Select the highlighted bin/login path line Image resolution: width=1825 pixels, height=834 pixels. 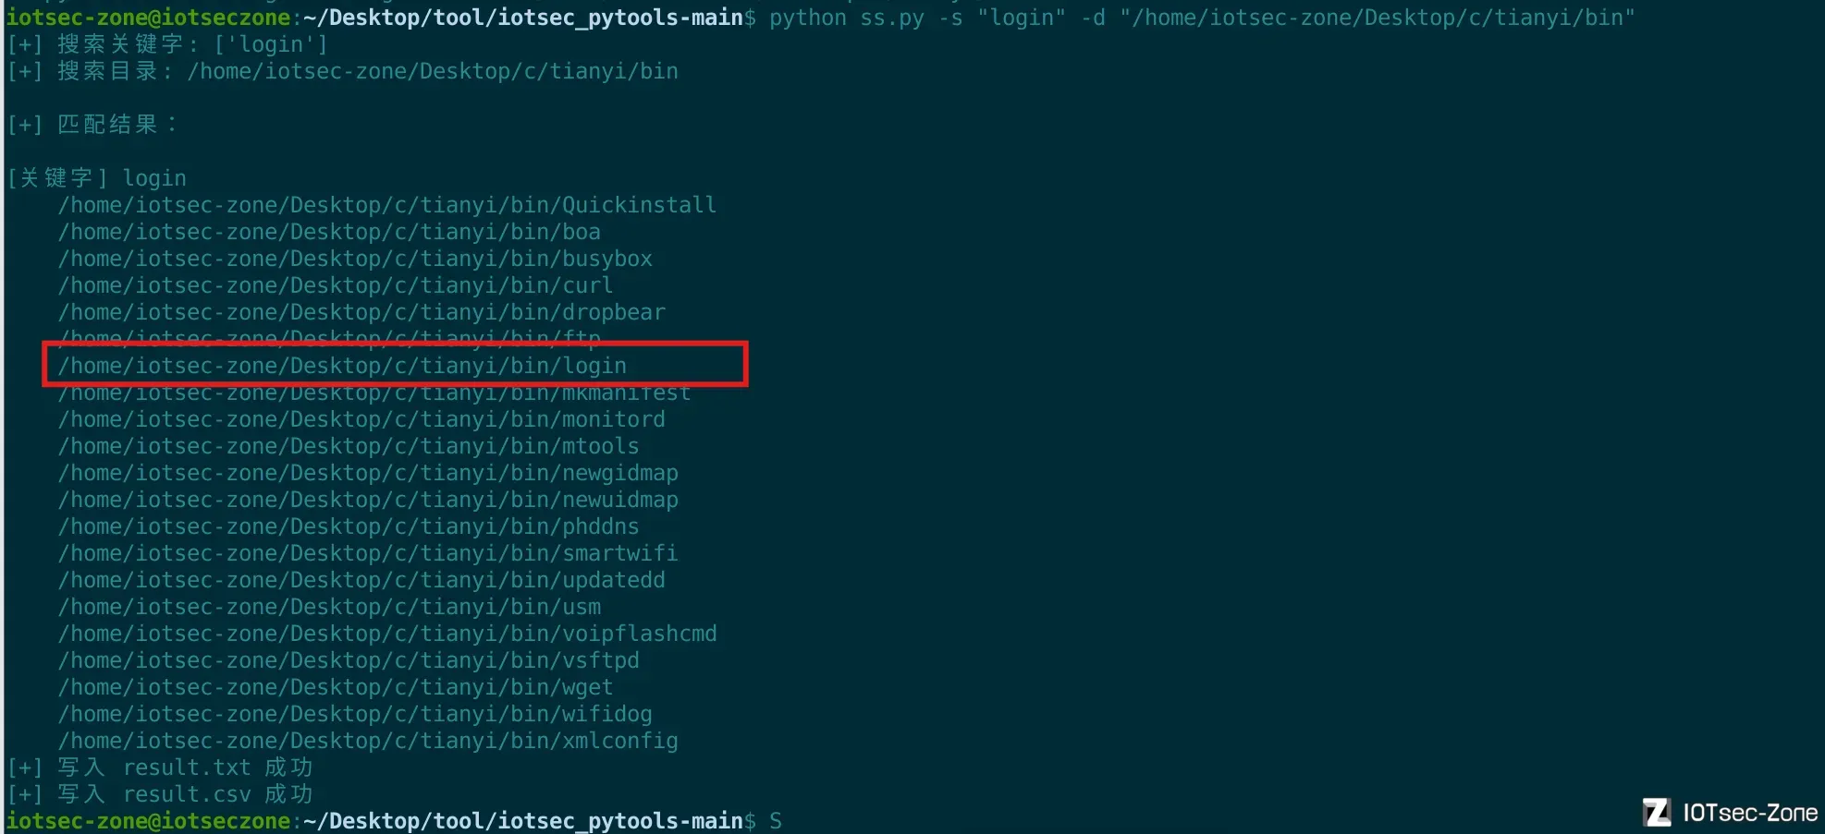[342, 366]
